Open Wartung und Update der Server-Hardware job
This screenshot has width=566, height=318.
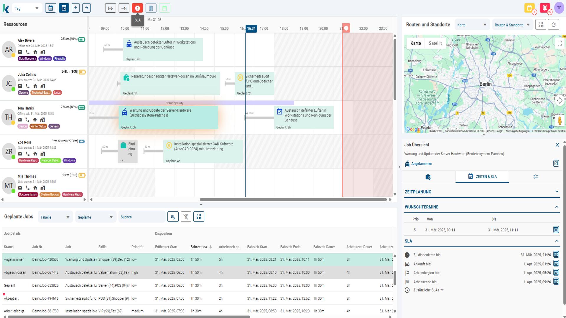(x=168, y=117)
